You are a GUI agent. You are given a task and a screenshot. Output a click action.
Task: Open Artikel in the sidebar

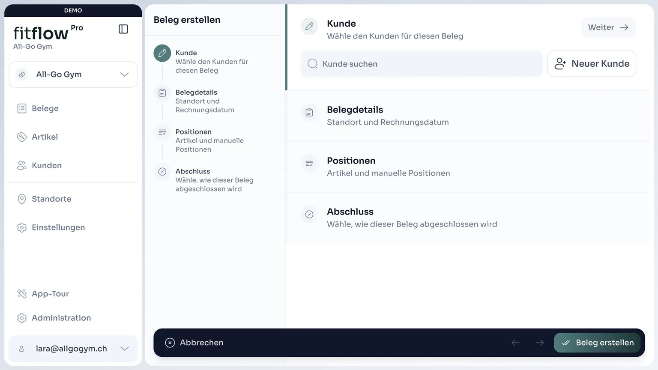point(73,137)
